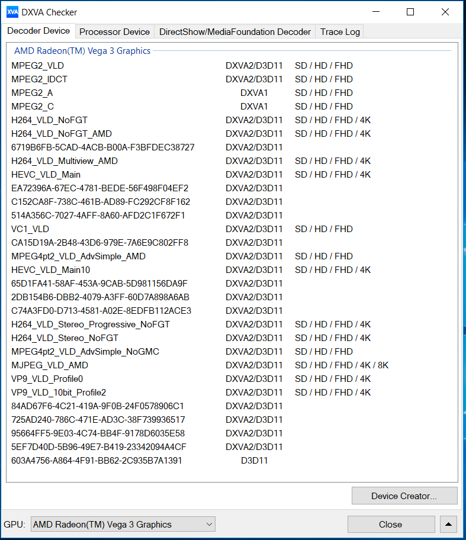The width and height of the screenshot is (466, 540).
Task: Maximize the DXVA Checker window
Action: [410, 12]
